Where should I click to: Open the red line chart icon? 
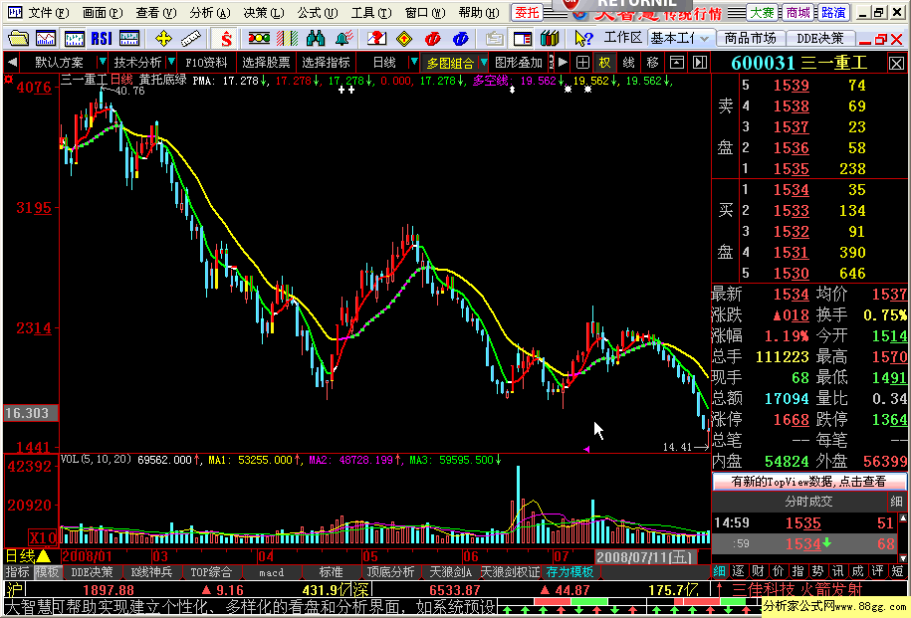[x=46, y=39]
